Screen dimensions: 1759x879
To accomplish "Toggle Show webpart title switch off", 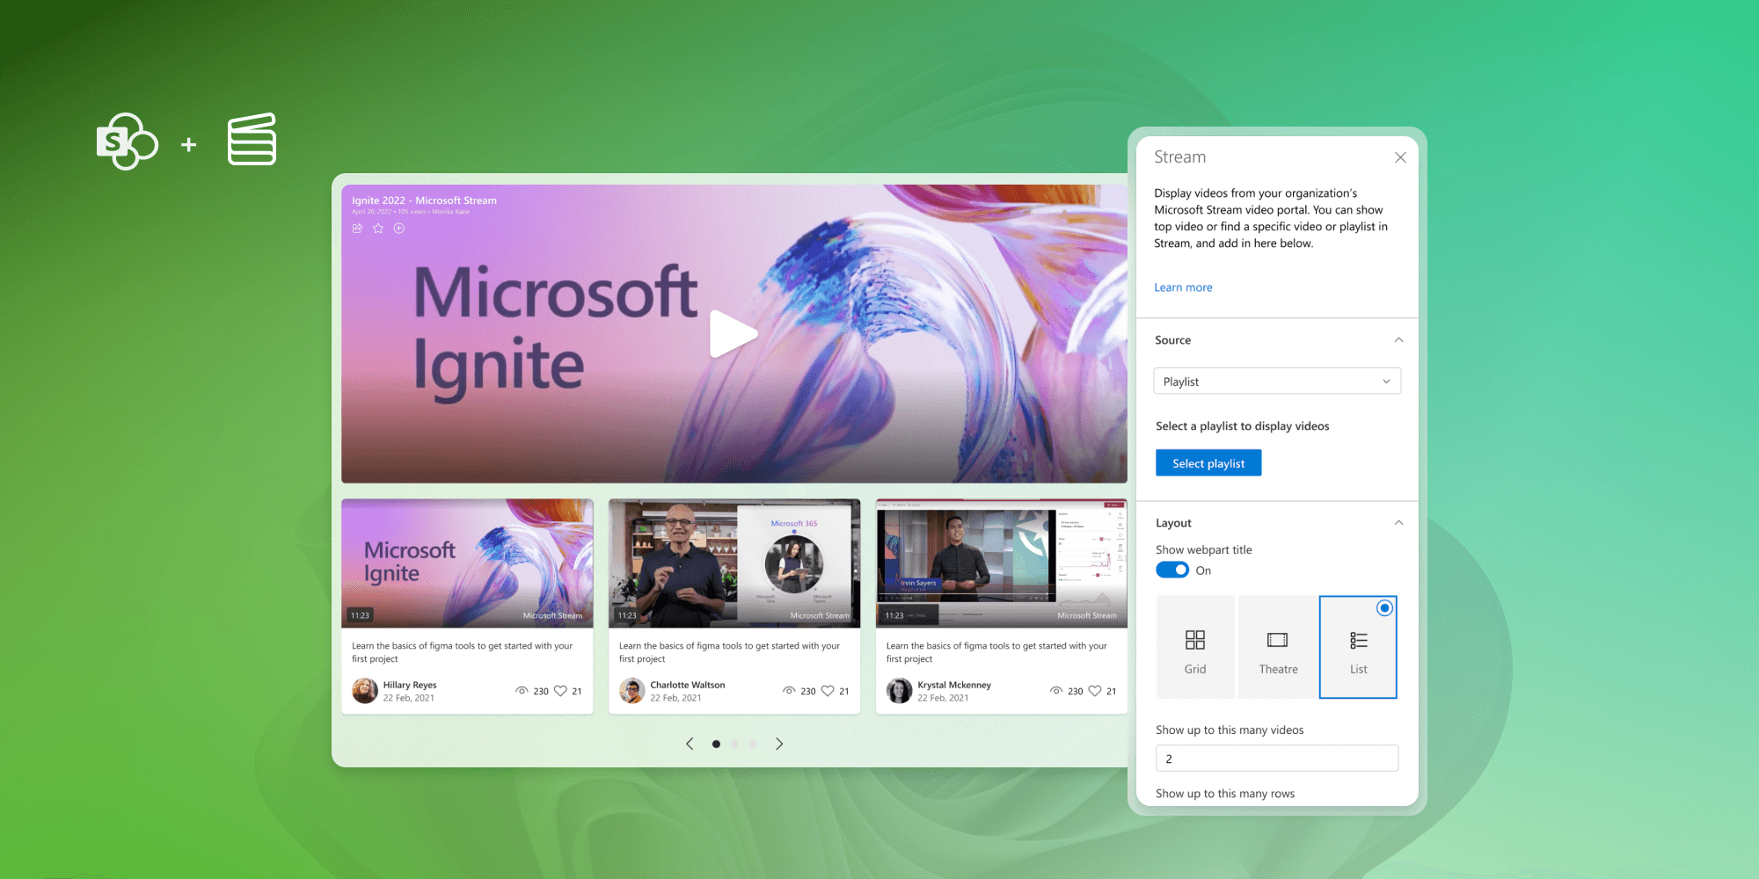I will click(x=1172, y=570).
